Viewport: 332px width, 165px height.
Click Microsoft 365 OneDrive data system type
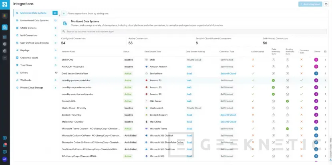[162, 149]
